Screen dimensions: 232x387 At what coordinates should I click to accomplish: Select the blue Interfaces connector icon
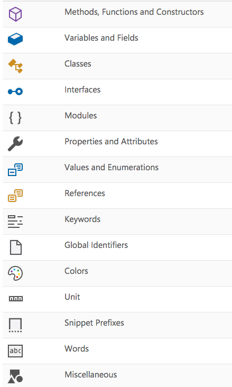click(15, 91)
